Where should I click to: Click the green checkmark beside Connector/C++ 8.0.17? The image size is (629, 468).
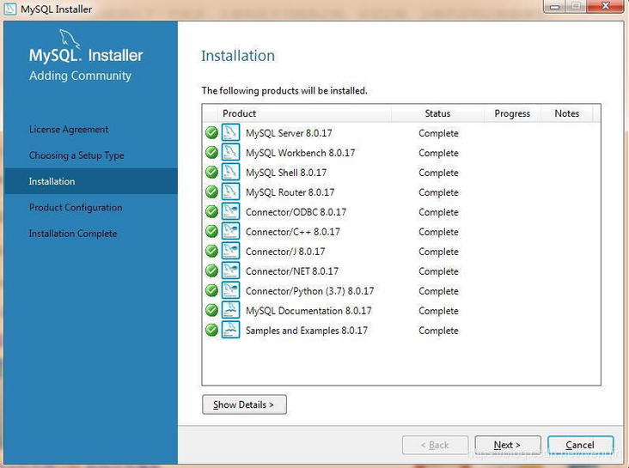point(211,231)
